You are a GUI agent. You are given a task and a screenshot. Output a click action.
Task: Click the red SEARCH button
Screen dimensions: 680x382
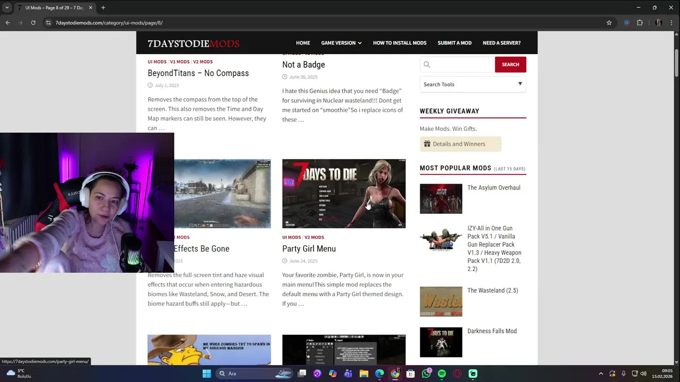tap(511, 65)
